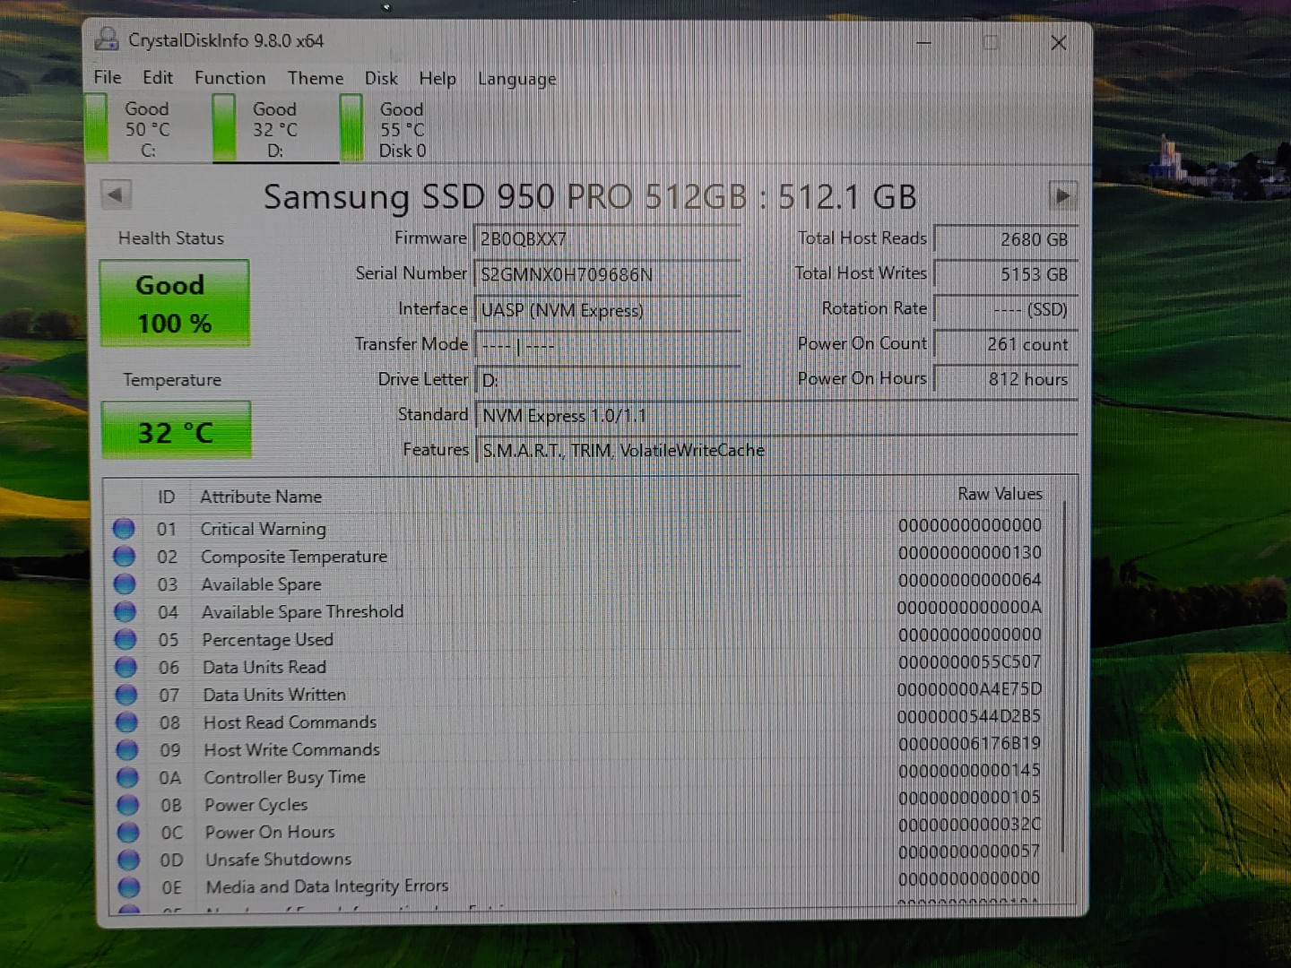
Task: Open the File menu
Action: [107, 77]
